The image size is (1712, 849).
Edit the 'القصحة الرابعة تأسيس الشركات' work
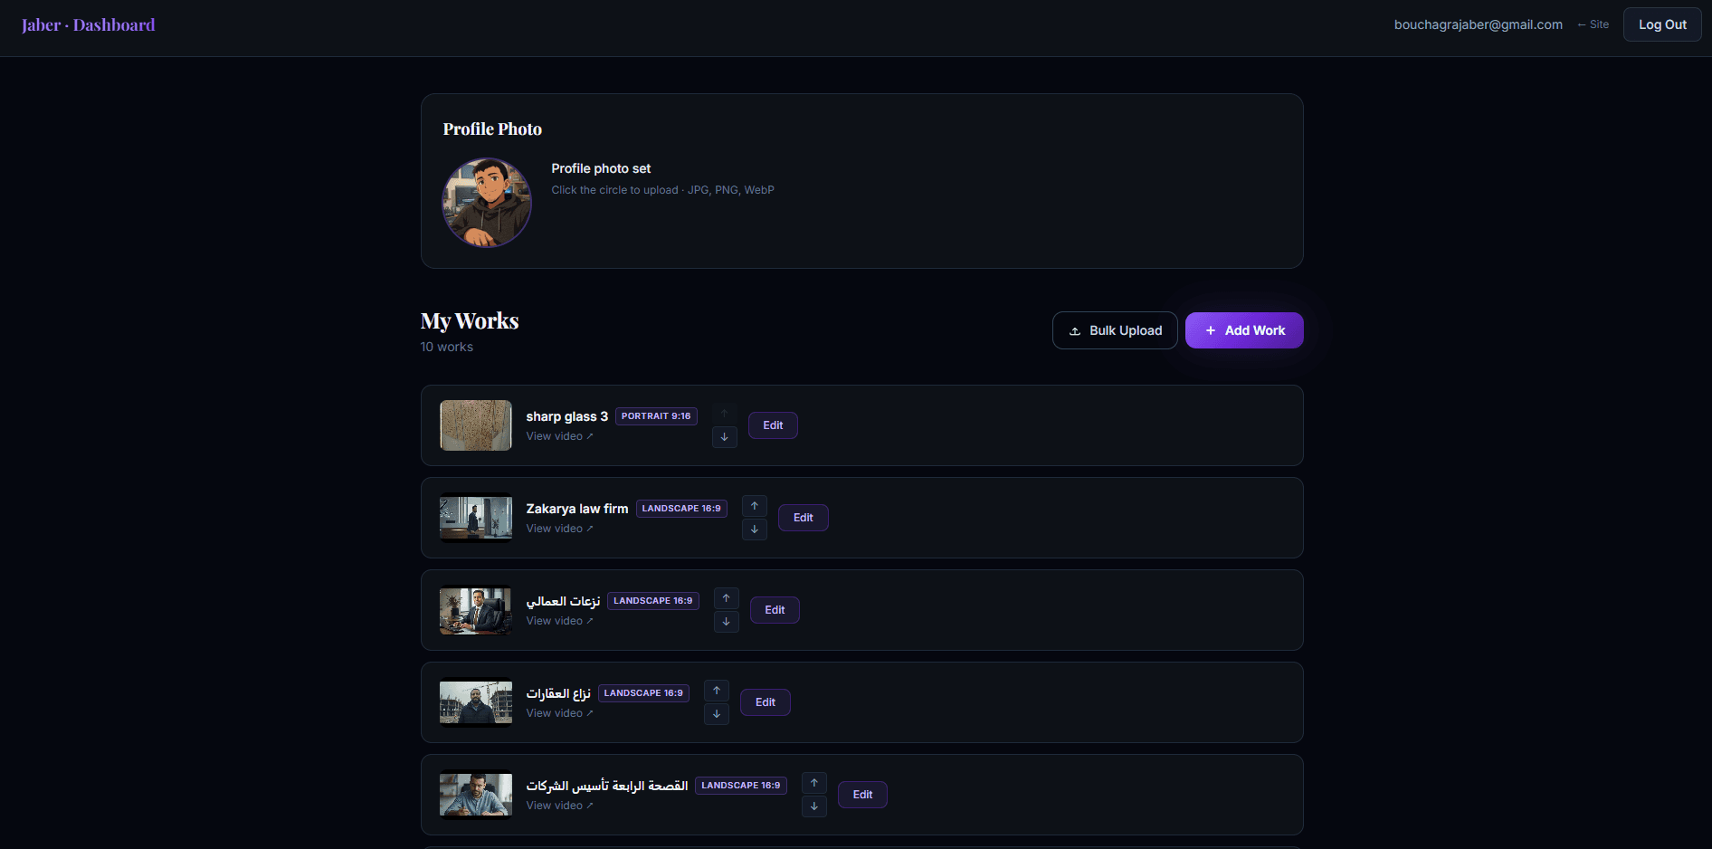coord(862,795)
